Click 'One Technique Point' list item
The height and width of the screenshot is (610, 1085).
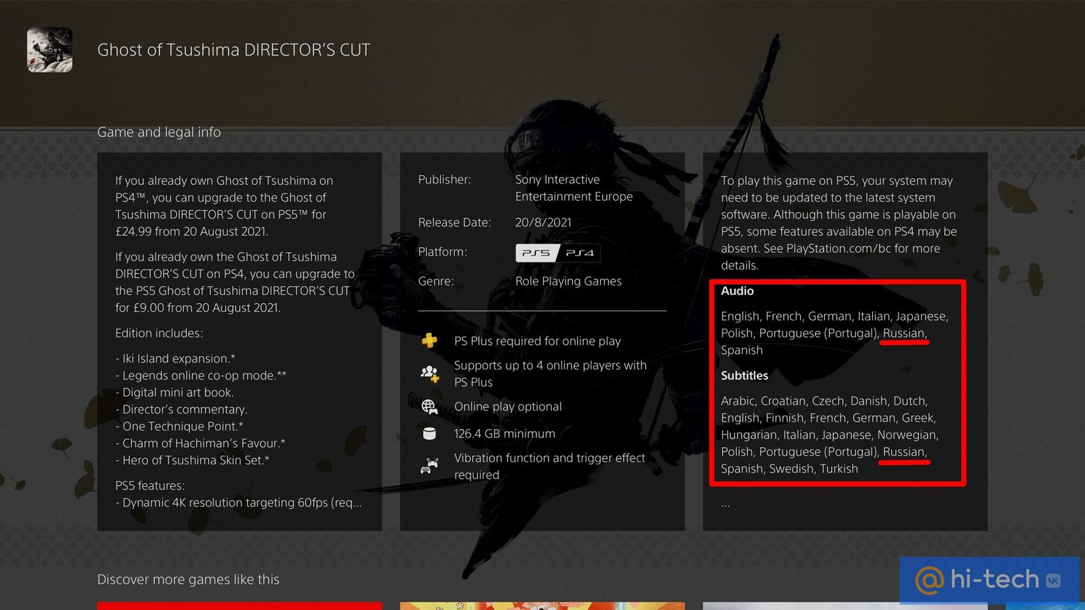point(179,426)
